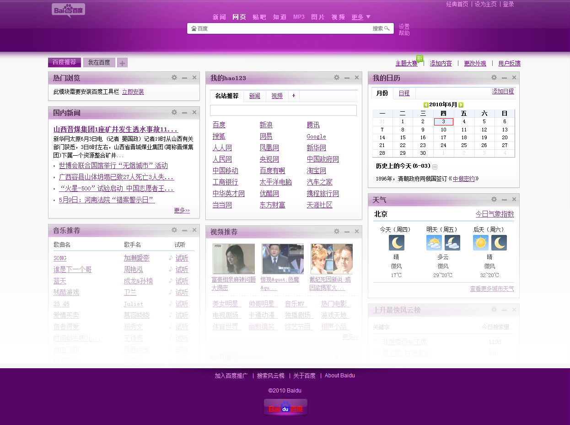The image size is (570, 425).
Task: Click the Baidu logo in the footer
Action: pyautogui.click(x=285, y=407)
